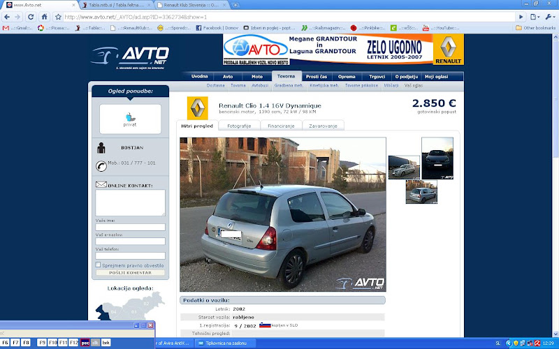Click the Vaše ime field
The height and width of the screenshot is (349, 559).
coord(130,227)
